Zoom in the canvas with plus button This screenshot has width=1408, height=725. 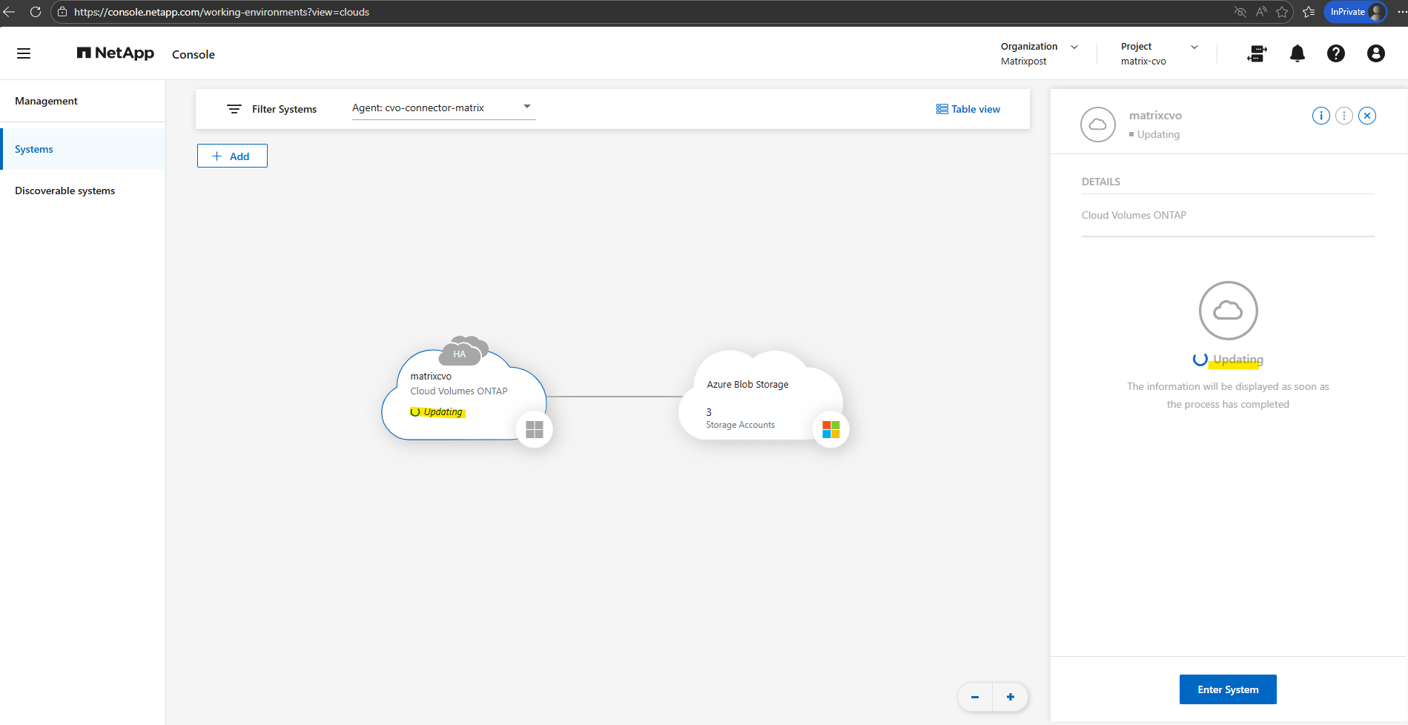tap(1010, 697)
